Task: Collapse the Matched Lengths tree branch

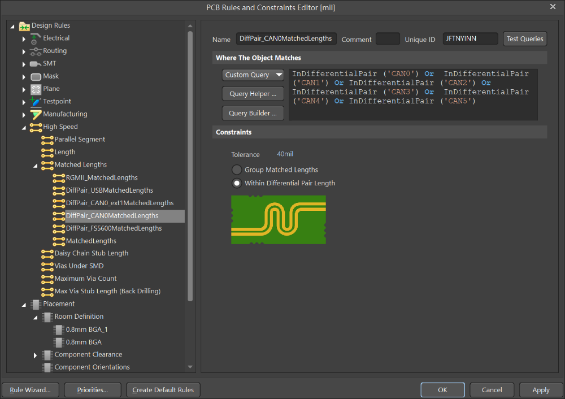Action: 36,164
